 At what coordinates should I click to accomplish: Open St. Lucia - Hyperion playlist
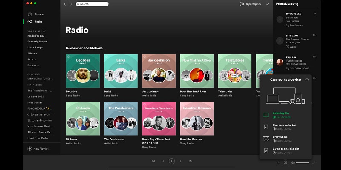(x=40, y=120)
